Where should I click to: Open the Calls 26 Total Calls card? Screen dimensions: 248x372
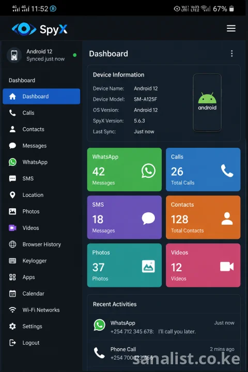203,169
